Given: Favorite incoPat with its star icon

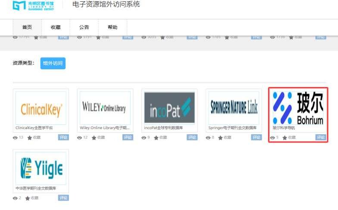Looking at the screenshot, I should coord(156,138).
